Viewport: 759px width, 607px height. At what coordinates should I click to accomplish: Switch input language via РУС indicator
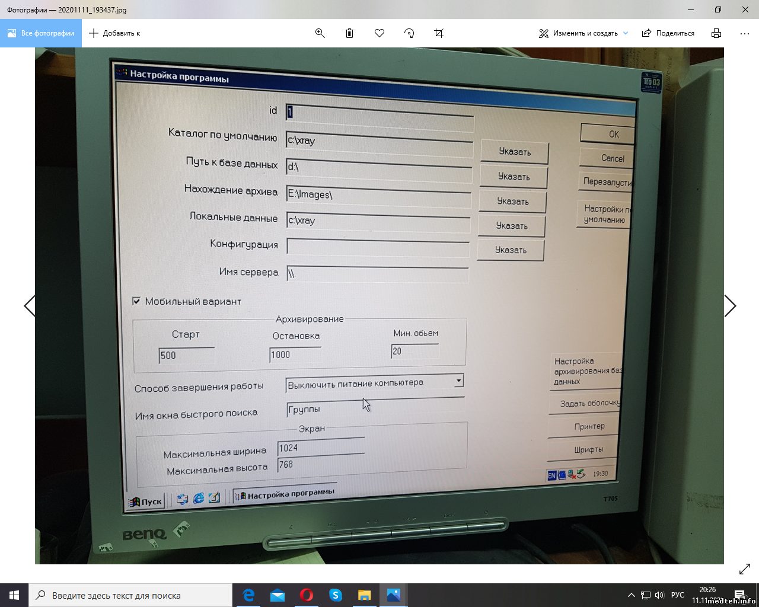[677, 595]
